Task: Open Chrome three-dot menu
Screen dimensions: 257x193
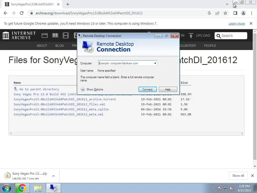Action: [x=251, y=13]
